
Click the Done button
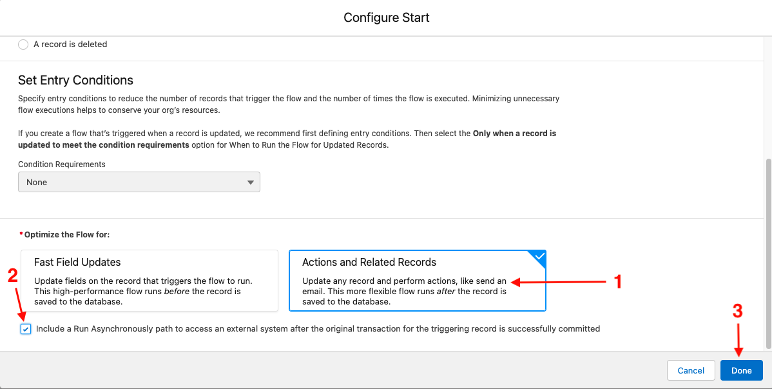[742, 370]
